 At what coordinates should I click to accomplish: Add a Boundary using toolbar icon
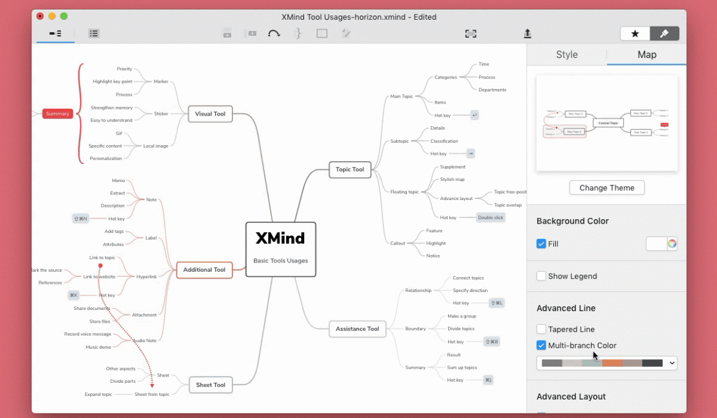click(x=322, y=33)
